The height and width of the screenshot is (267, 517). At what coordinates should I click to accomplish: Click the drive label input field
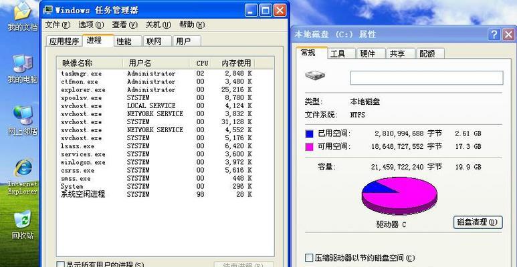427,77
